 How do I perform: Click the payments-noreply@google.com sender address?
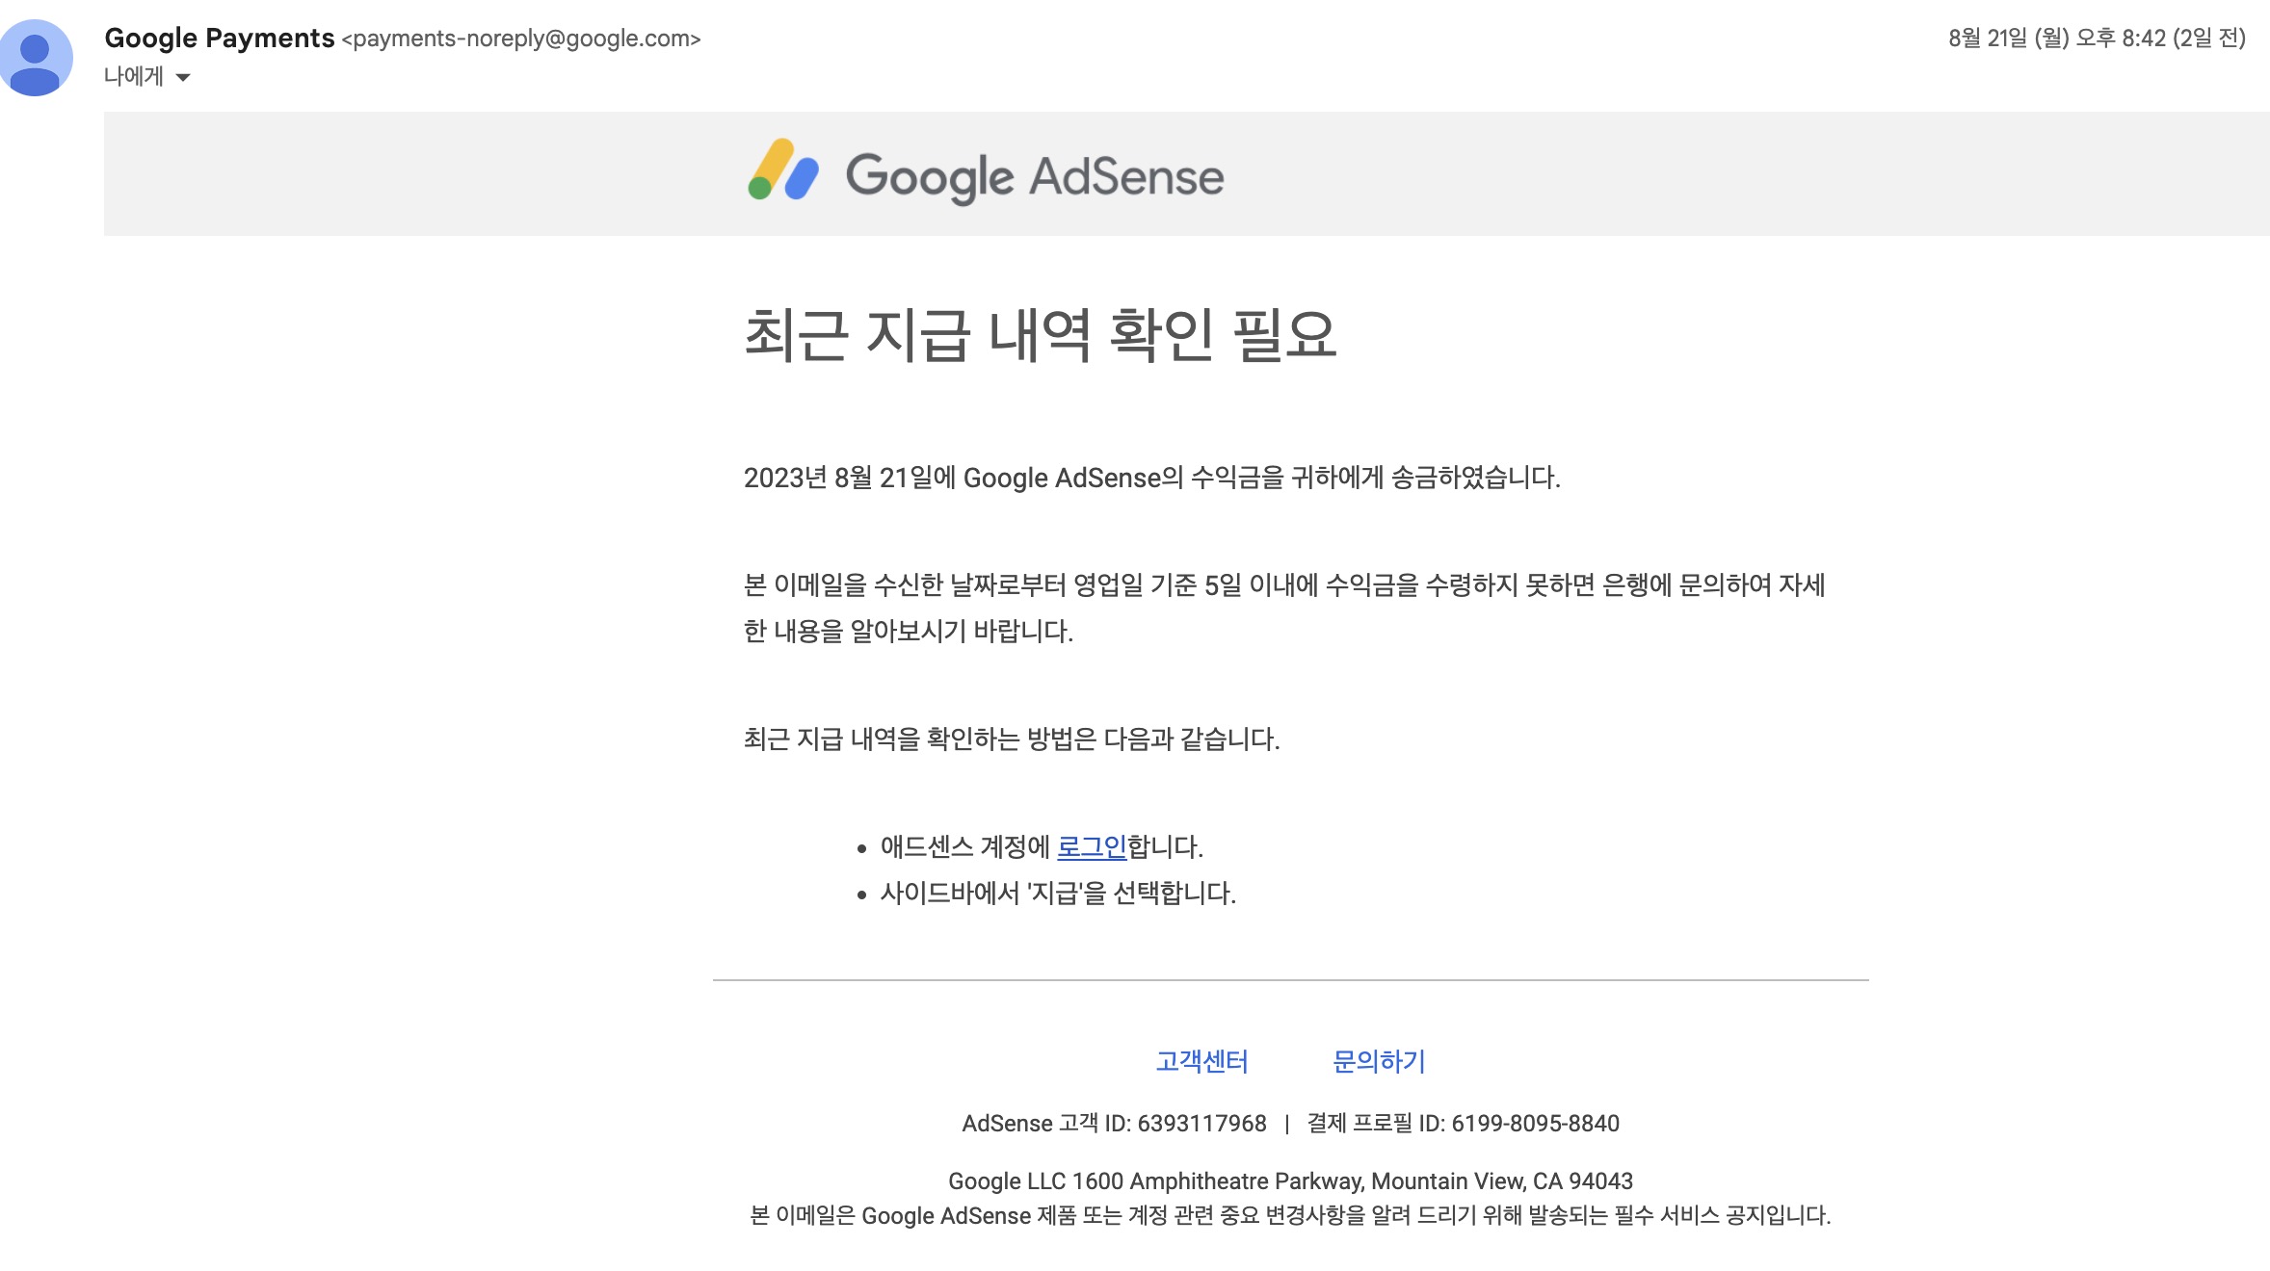[521, 39]
